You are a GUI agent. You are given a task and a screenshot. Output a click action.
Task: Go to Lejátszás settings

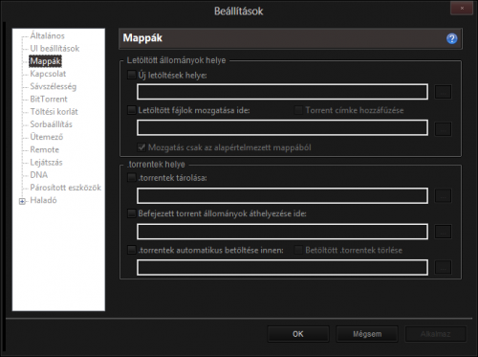click(46, 163)
